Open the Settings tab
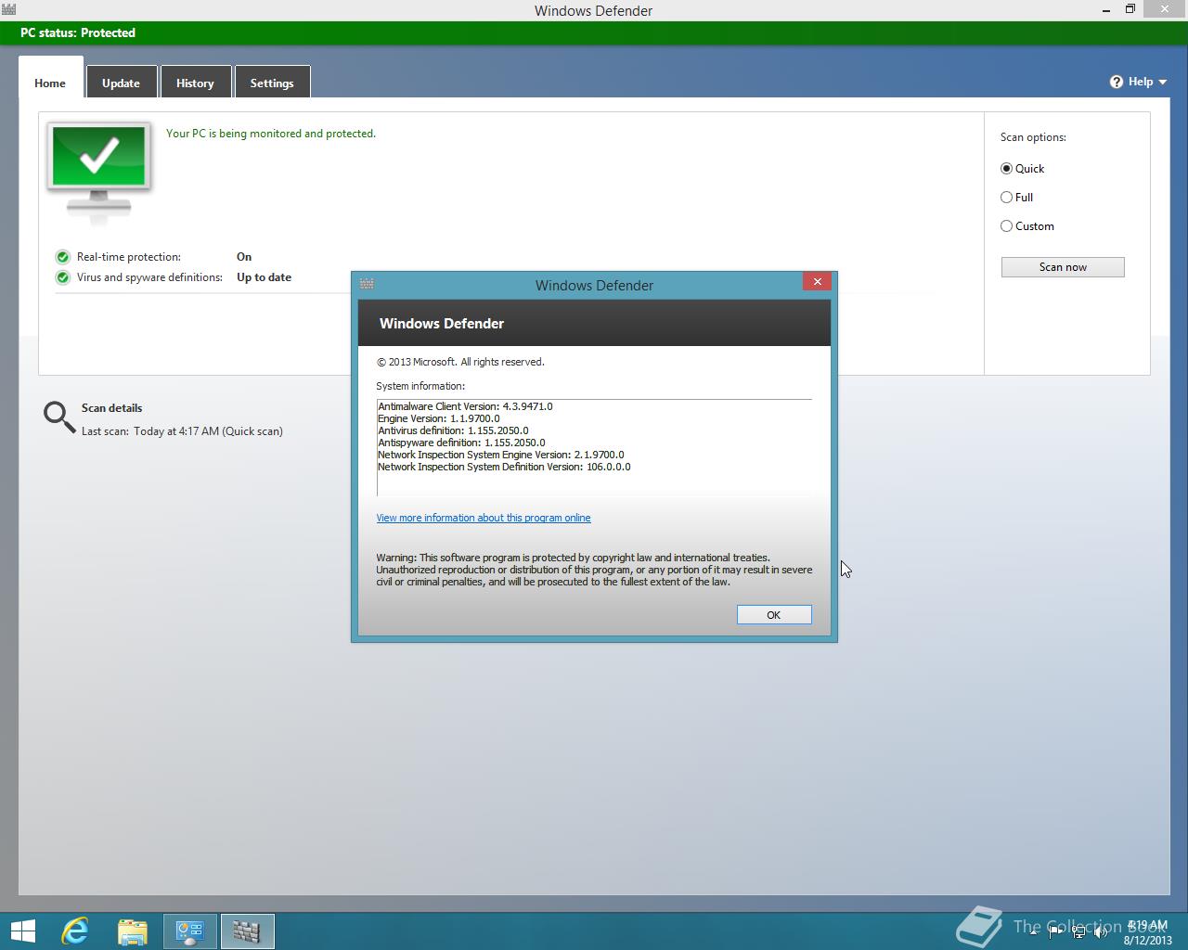Image resolution: width=1188 pixels, height=950 pixels. tap(272, 83)
